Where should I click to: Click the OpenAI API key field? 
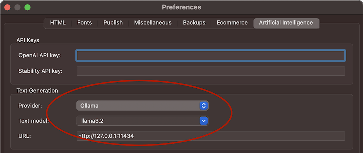pos(211,55)
